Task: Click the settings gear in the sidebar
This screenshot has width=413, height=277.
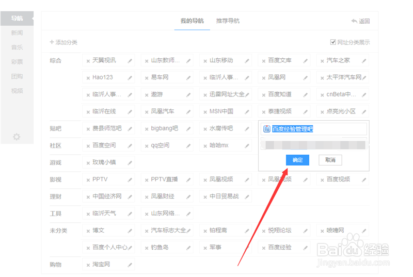Action: click(x=17, y=137)
